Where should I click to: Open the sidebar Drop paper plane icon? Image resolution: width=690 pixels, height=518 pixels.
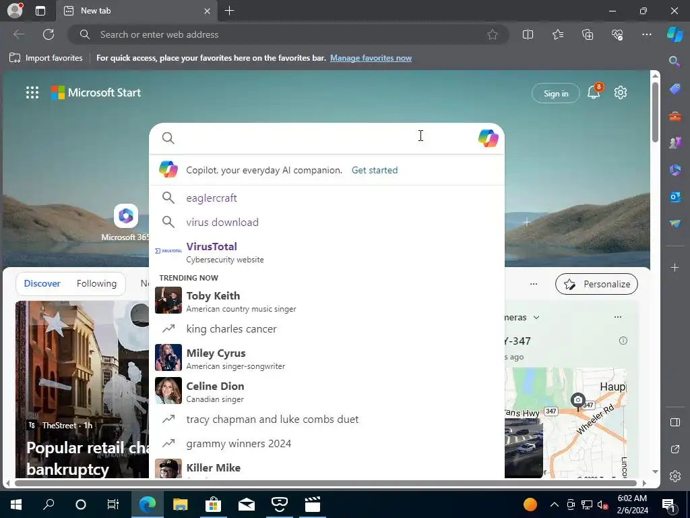coord(675,224)
